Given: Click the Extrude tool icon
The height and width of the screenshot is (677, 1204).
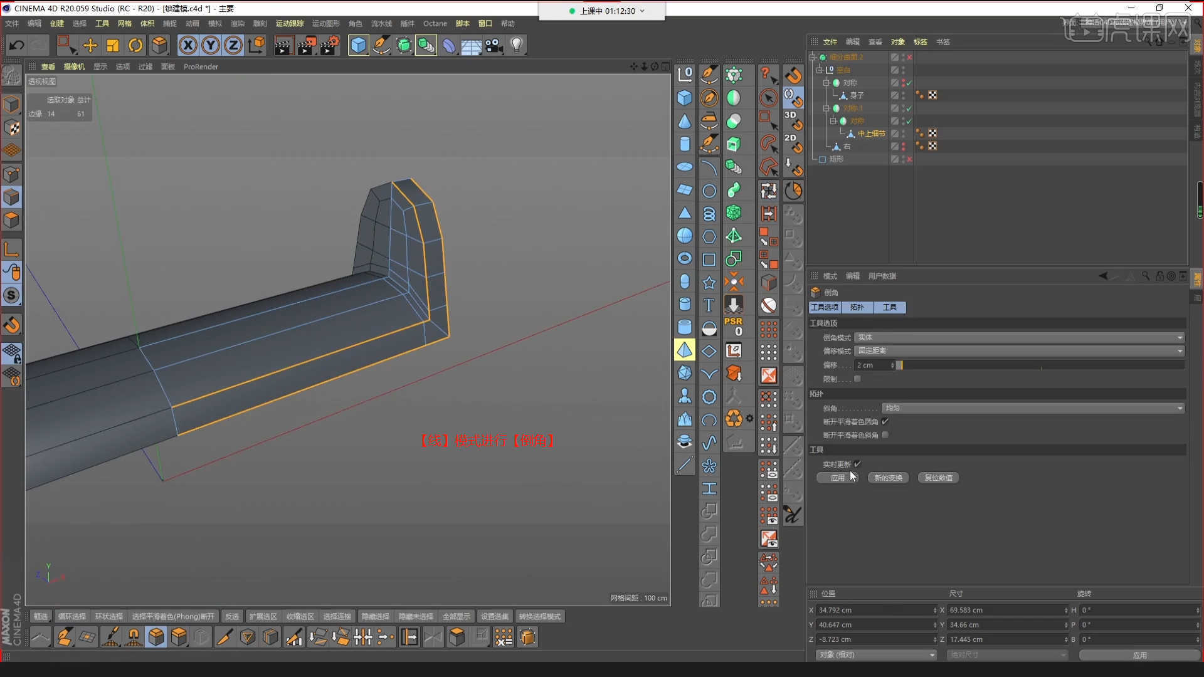Looking at the screenshot, I should coord(179,638).
